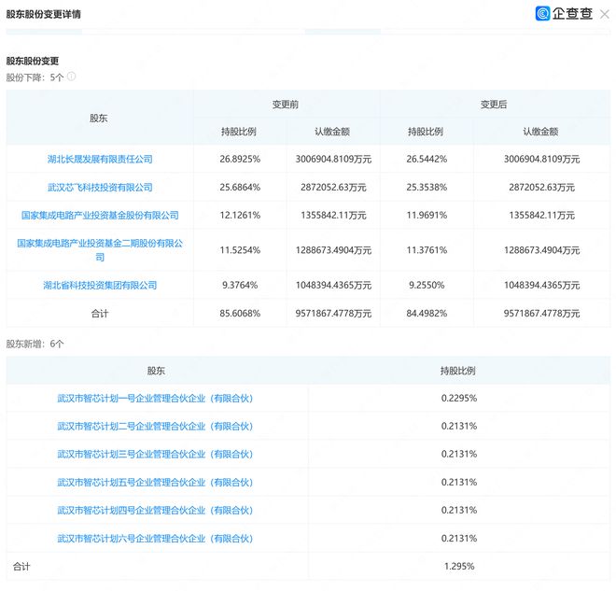The height and width of the screenshot is (591, 616).
Task: Open 湖北省科技投资集团有限公司 link
Action: click(x=100, y=286)
